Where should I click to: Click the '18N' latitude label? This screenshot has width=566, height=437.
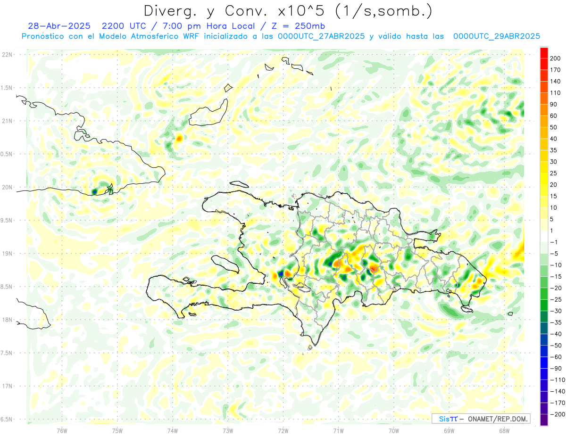[x=7, y=320]
